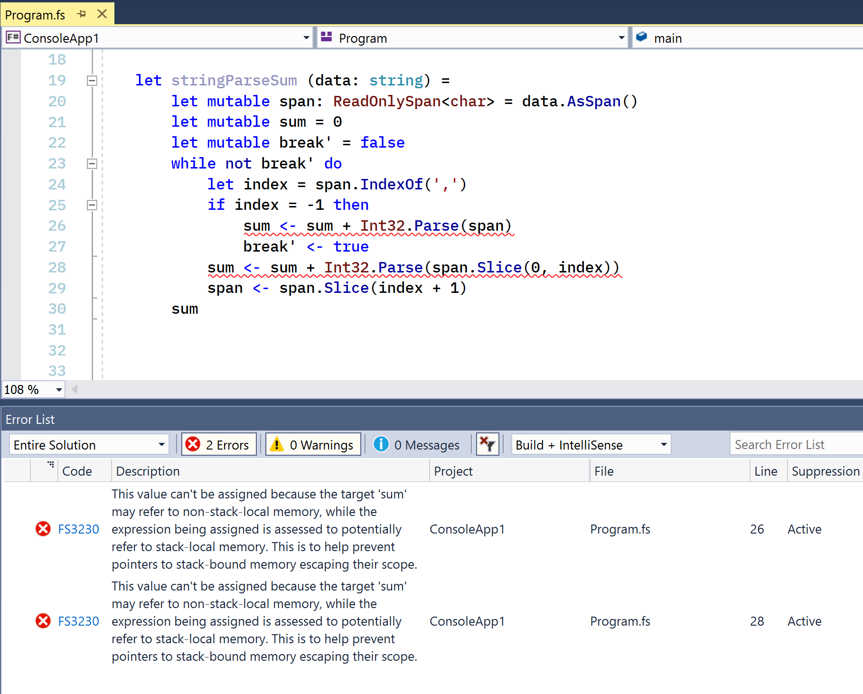863x694 pixels.
Task: Toggle the 0 Messages filter
Action: tap(417, 444)
